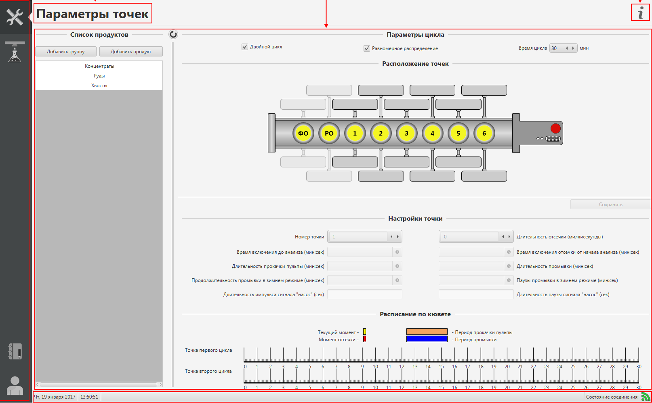Increase Длительность отсечки with right arrow
This screenshot has height=403, width=652.
point(509,237)
